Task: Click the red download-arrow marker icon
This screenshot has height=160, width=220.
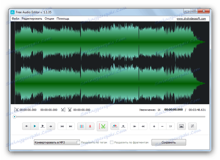Action: (90, 126)
